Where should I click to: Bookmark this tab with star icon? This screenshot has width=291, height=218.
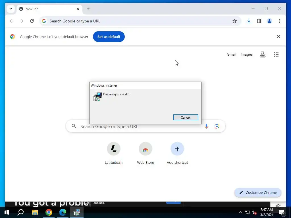pos(234,21)
